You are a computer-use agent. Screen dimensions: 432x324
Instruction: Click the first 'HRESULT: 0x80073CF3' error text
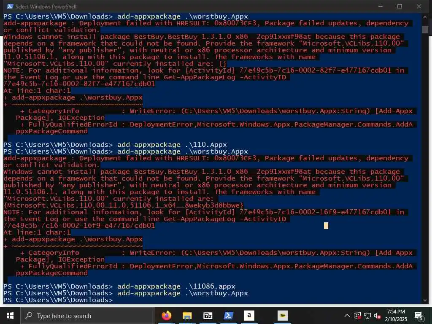click(x=218, y=24)
